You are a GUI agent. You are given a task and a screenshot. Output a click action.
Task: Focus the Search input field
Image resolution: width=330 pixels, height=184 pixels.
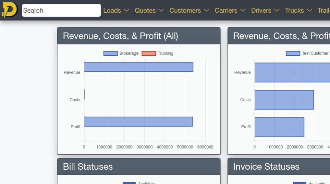point(61,10)
